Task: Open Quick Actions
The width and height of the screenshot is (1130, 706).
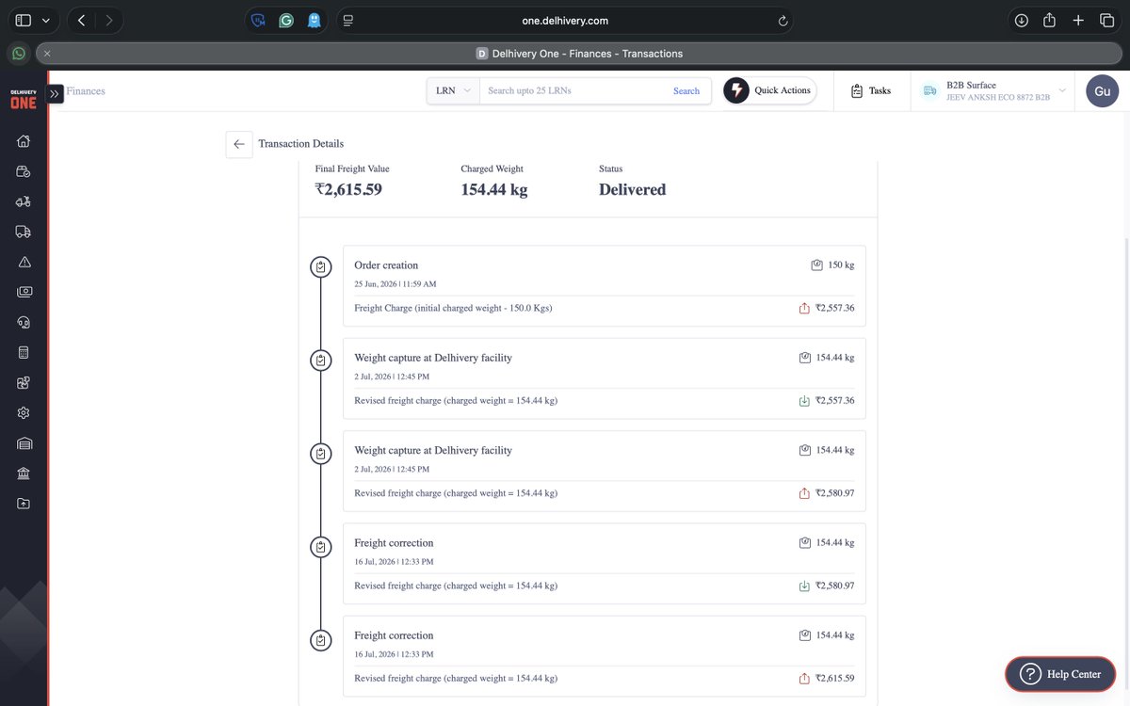Action: 769,90
